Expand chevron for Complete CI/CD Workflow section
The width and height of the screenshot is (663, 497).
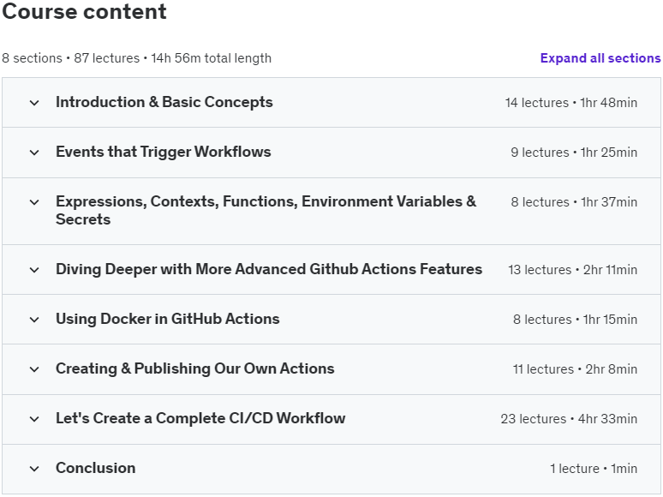(34, 419)
